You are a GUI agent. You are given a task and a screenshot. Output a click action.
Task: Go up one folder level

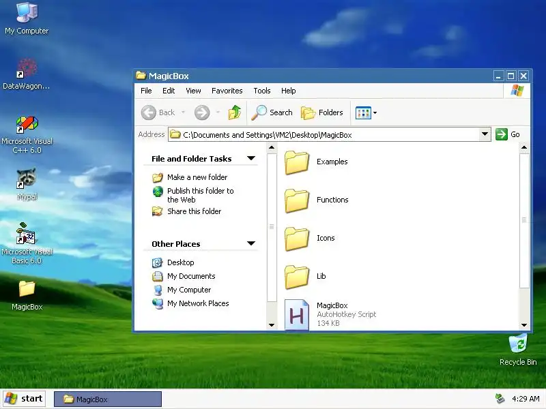click(235, 112)
